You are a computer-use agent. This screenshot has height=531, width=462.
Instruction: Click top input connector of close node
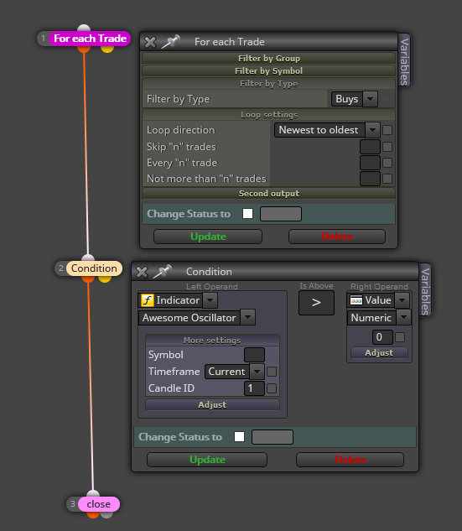[93, 493]
